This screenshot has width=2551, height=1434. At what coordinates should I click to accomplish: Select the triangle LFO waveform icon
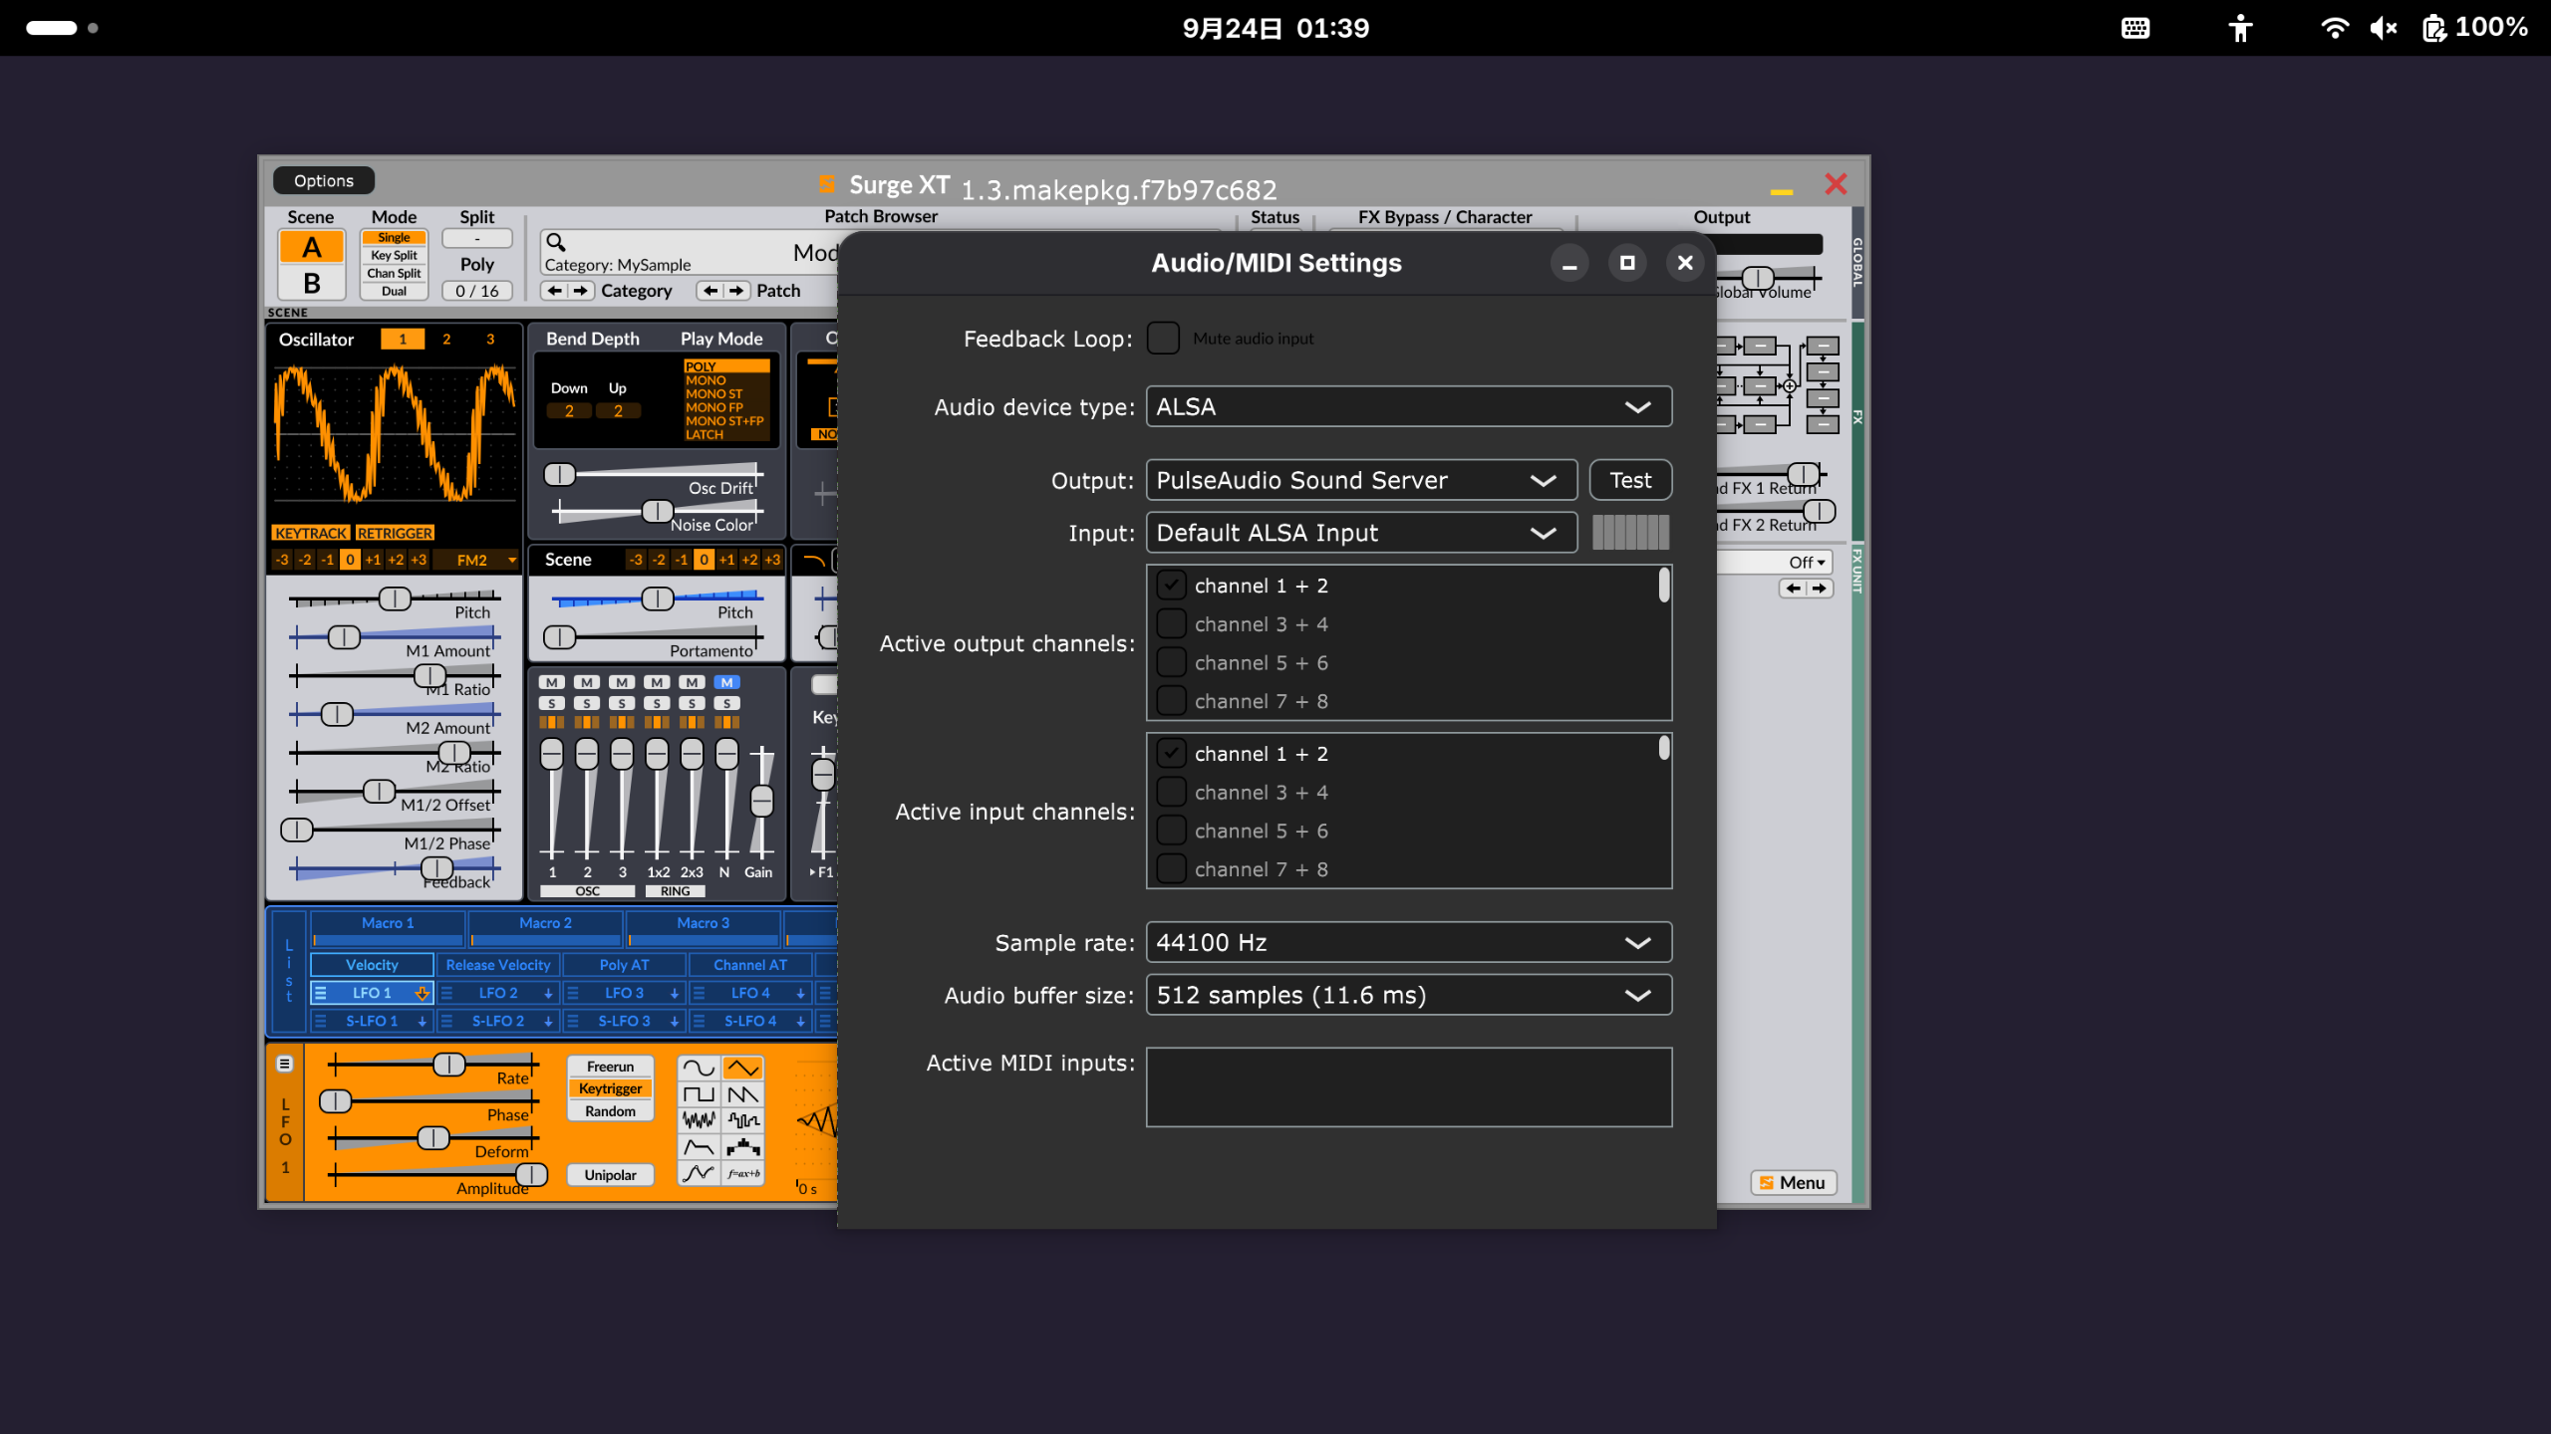[742, 1069]
